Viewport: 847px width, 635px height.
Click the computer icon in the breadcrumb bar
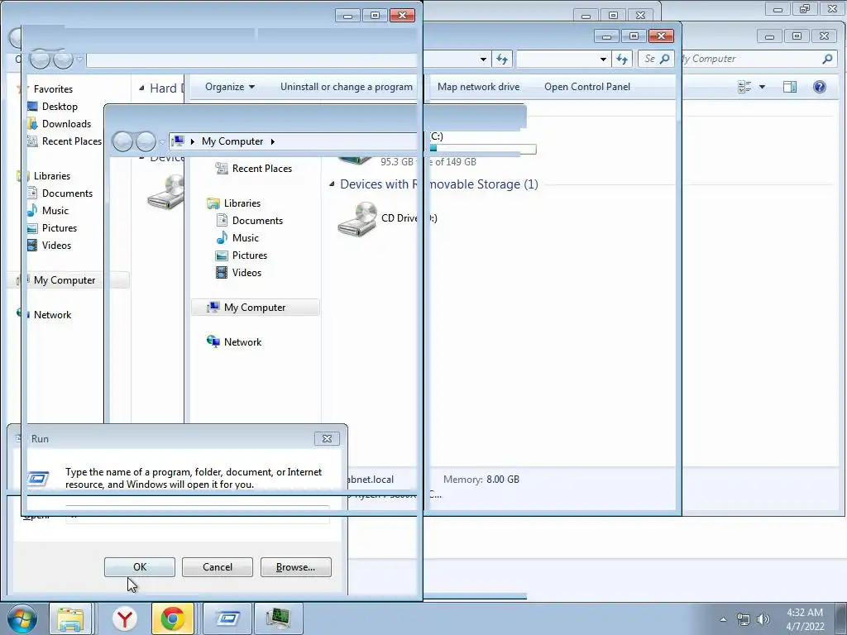(x=178, y=141)
